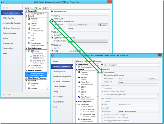Open IP protocol version dropdown in front window
This screenshot has height=124, width=164.
click(x=157, y=95)
